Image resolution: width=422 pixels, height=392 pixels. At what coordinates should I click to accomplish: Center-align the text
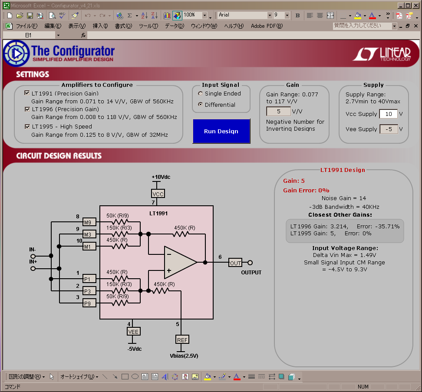(x=320, y=16)
